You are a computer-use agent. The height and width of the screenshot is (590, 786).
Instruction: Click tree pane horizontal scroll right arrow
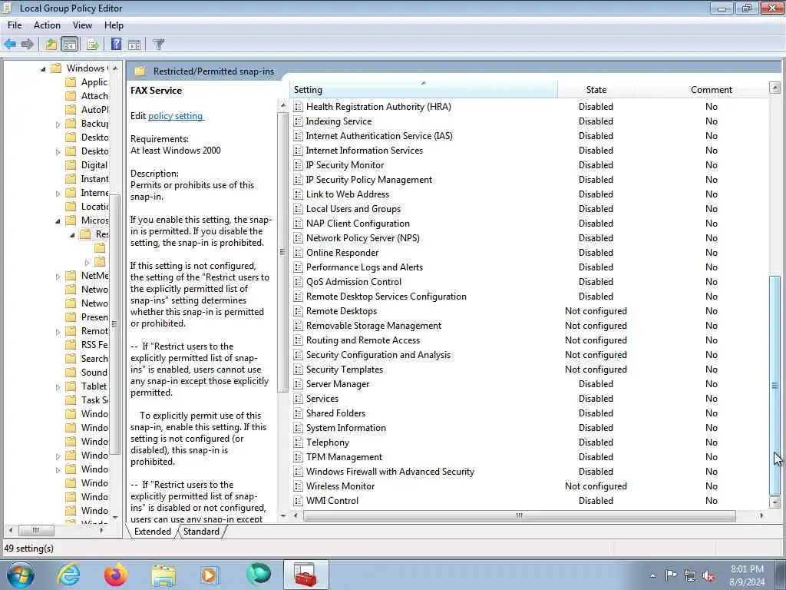point(102,530)
